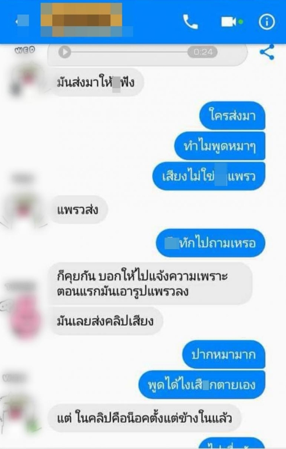Select the message 'ใครส่งมา'
The height and width of the screenshot is (449, 286).
233,116
